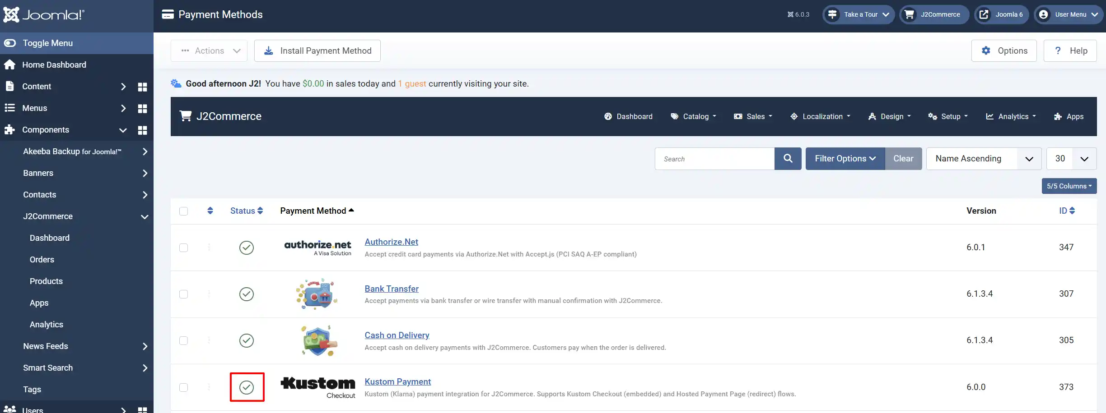Open the Bank Transfer payment method link
The image size is (1106, 413).
click(392, 289)
